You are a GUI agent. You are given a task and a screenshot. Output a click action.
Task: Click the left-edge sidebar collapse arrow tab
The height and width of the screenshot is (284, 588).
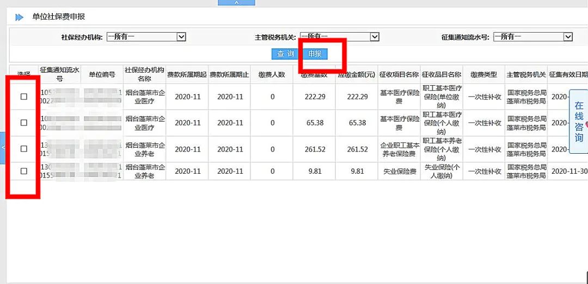click(3, 148)
